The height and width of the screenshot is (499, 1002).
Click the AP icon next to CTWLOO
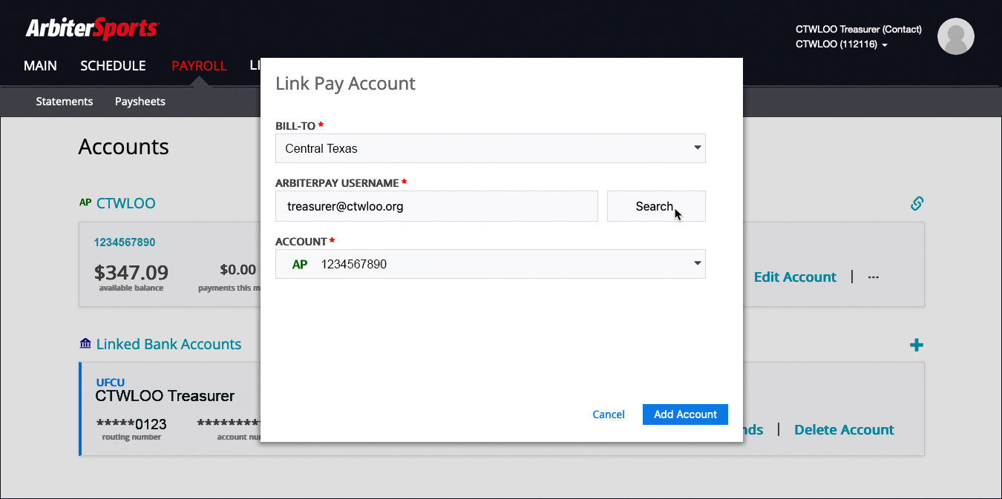click(85, 202)
